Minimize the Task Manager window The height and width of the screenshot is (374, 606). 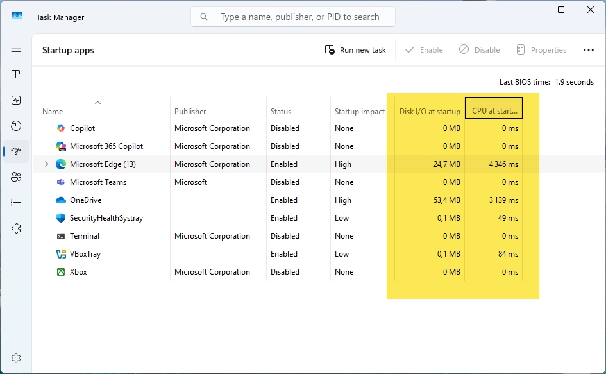coord(532,10)
